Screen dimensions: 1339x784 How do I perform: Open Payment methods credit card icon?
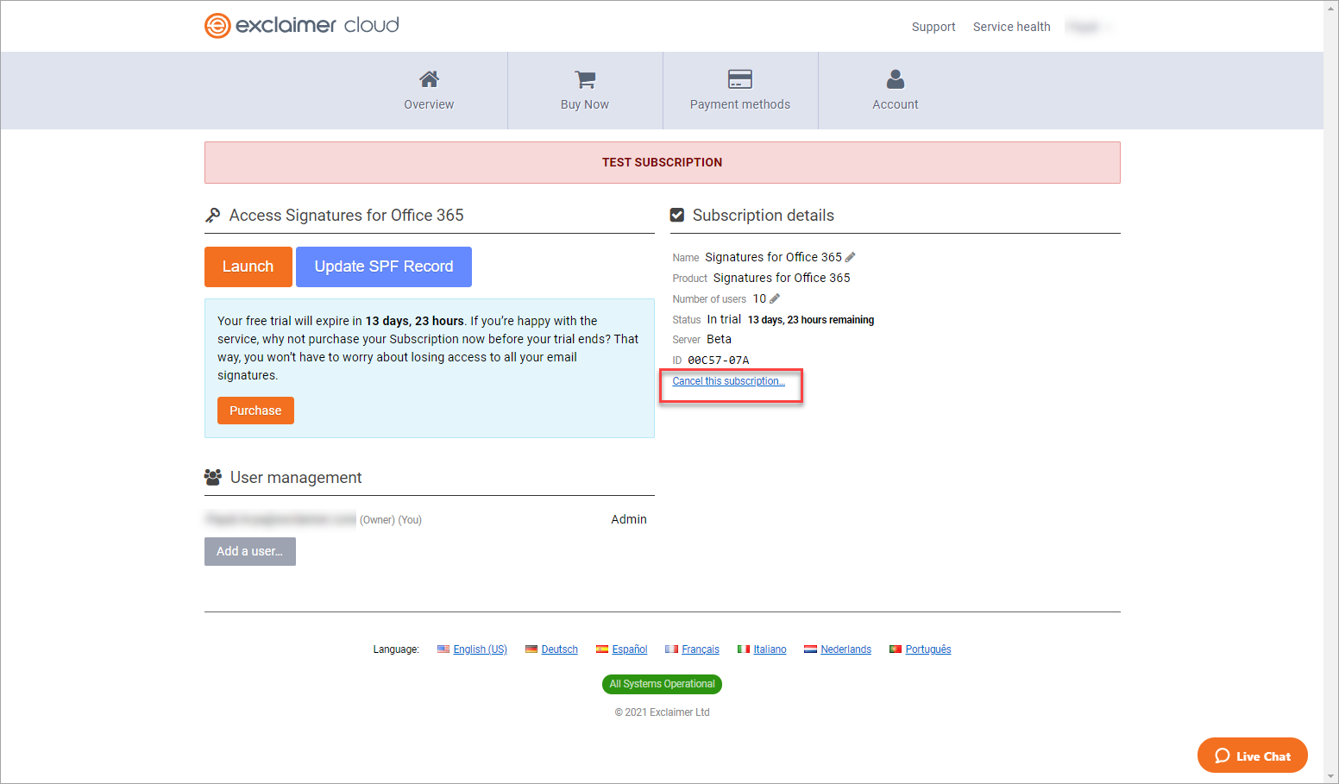tap(739, 80)
